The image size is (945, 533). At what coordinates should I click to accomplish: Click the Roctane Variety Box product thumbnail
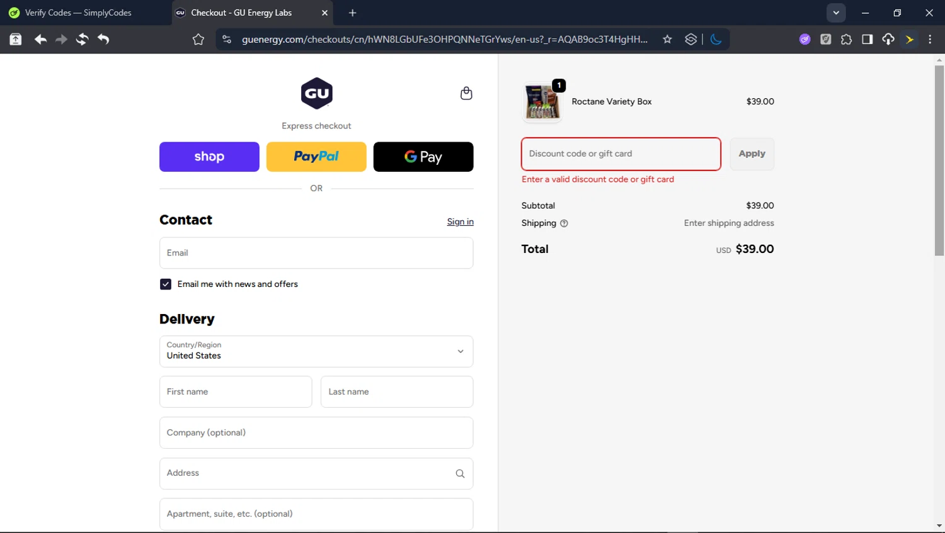point(542,102)
